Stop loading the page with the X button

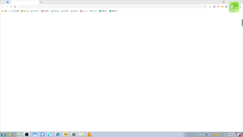coord(11,7)
